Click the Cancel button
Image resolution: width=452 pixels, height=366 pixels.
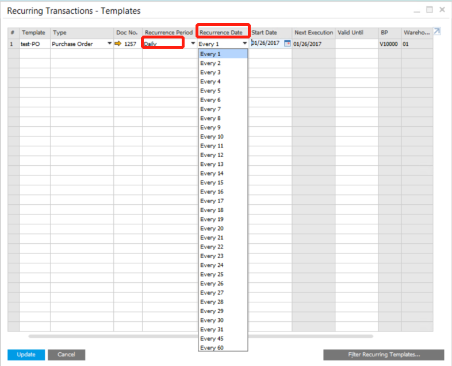(x=66, y=355)
